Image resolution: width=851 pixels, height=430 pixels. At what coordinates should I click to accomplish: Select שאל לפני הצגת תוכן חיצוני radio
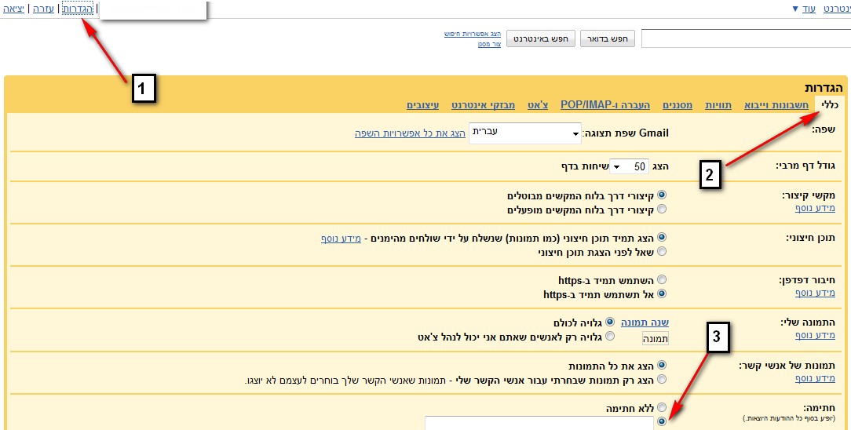pyautogui.click(x=662, y=252)
